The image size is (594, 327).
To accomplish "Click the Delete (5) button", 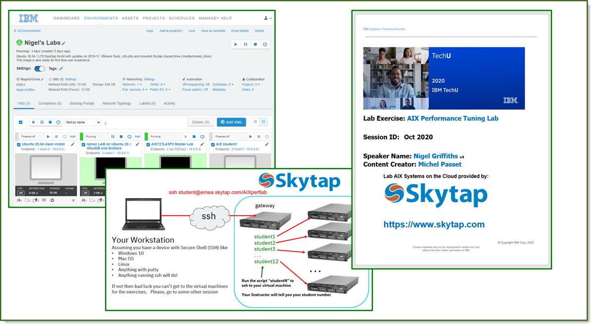I will click(x=200, y=122).
